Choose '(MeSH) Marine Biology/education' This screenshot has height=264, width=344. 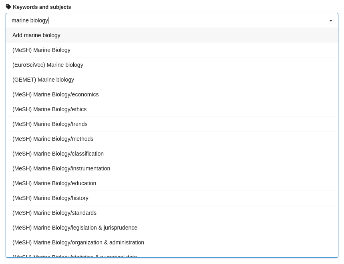[x=172, y=183]
